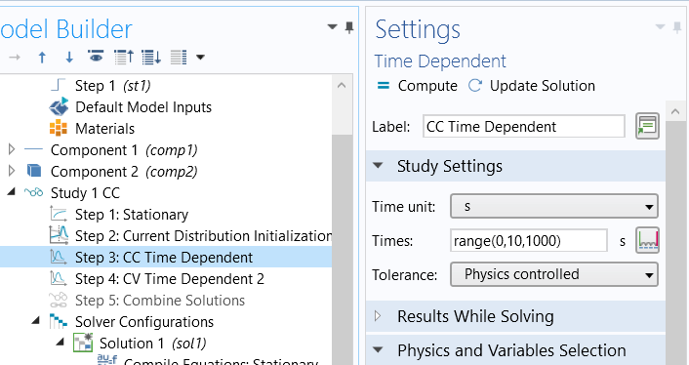Open the Tolerance dropdown
This screenshot has height=365, width=689.
[x=554, y=274]
